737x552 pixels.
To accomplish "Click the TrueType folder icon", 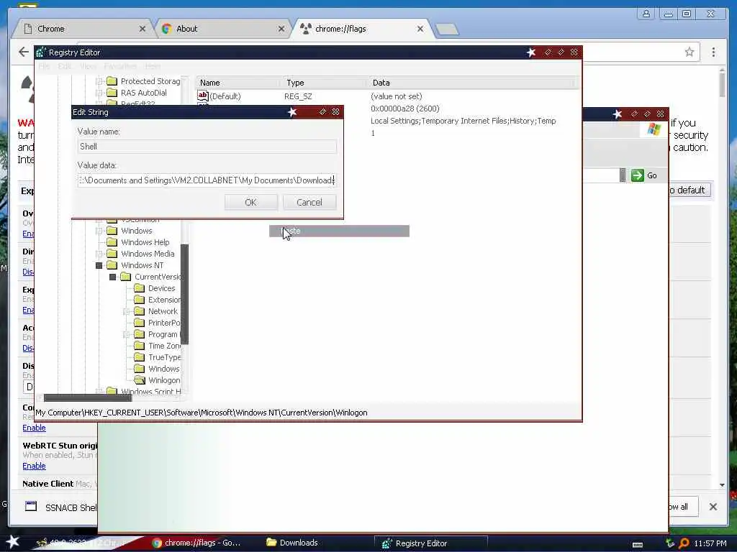I will click(139, 357).
